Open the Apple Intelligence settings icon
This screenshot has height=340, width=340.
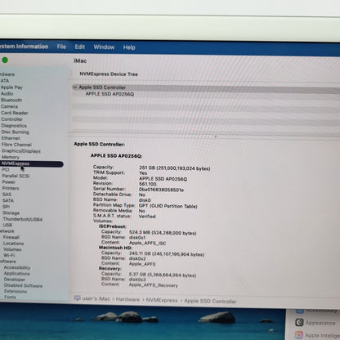pos(299,335)
